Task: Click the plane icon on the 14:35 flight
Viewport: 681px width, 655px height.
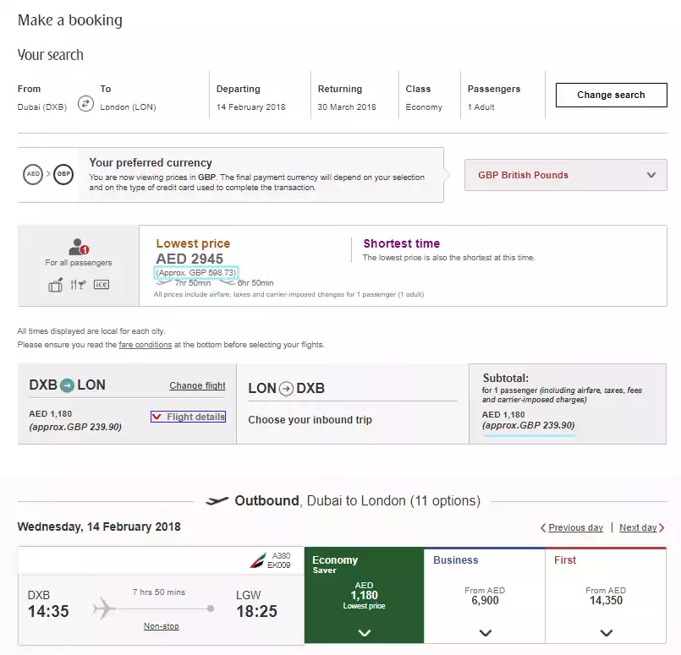Action: pos(102,605)
